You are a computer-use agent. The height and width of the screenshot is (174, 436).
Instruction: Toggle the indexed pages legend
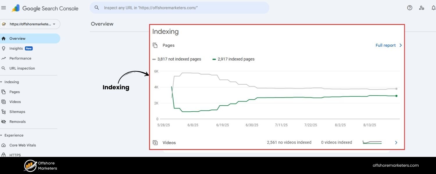click(x=233, y=59)
